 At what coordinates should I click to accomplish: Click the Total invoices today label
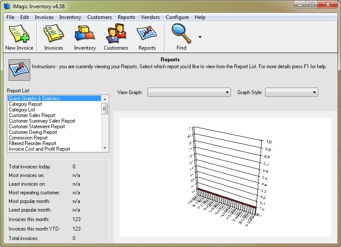pos(30,167)
